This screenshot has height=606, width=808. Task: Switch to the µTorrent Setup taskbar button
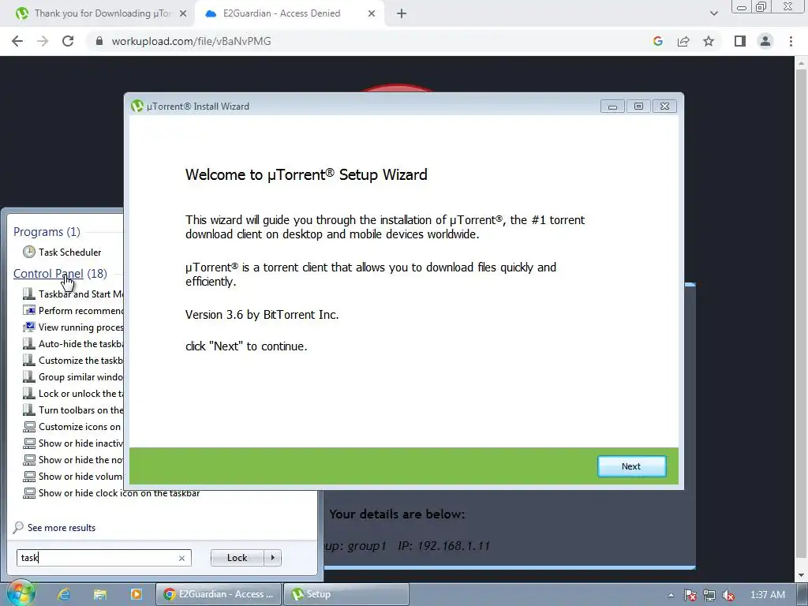point(346,594)
